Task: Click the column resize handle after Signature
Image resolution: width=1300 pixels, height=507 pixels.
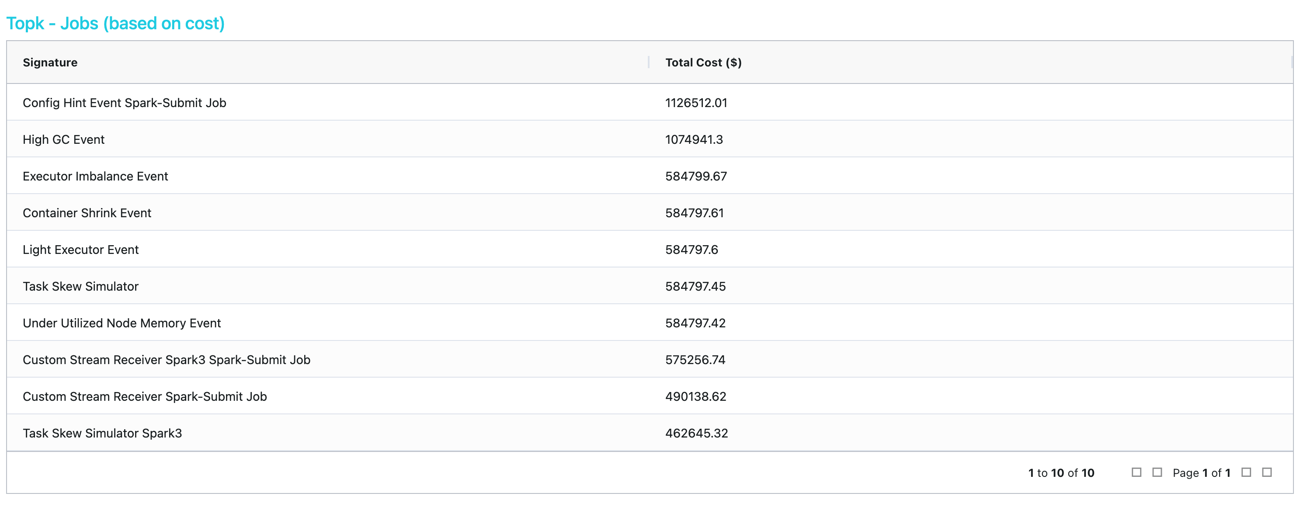Action: (x=649, y=63)
